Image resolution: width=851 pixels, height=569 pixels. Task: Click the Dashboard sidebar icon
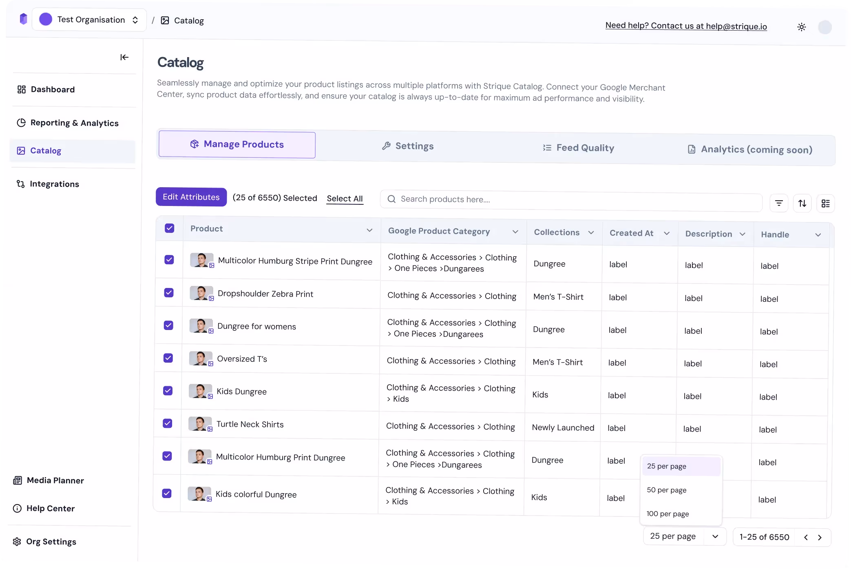(x=22, y=89)
